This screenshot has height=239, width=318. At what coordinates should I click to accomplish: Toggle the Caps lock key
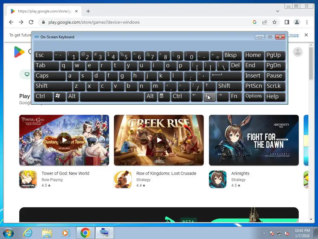pos(50,76)
